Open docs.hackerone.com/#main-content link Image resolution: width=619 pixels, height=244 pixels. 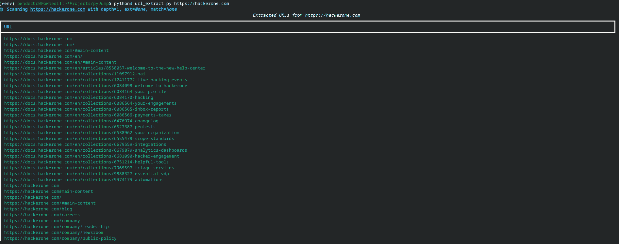coord(57,51)
